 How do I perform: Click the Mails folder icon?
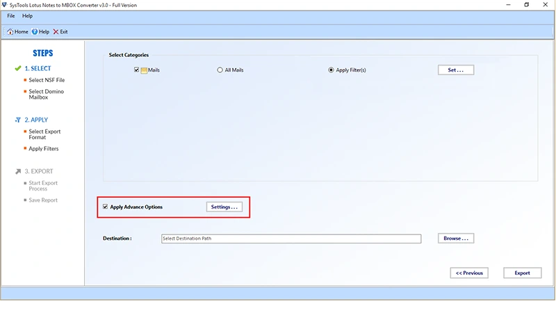point(144,70)
